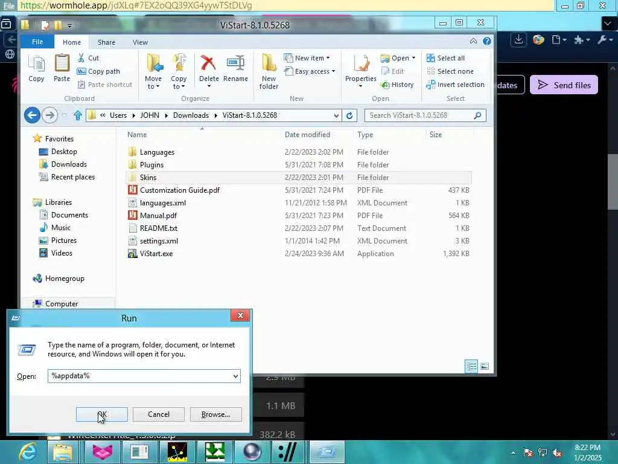Open Explorer help question mark icon
Screen dimensions: 618x464
click(x=487, y=41)
